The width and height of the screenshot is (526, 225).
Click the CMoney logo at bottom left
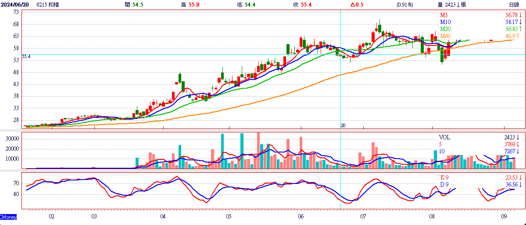8,217
